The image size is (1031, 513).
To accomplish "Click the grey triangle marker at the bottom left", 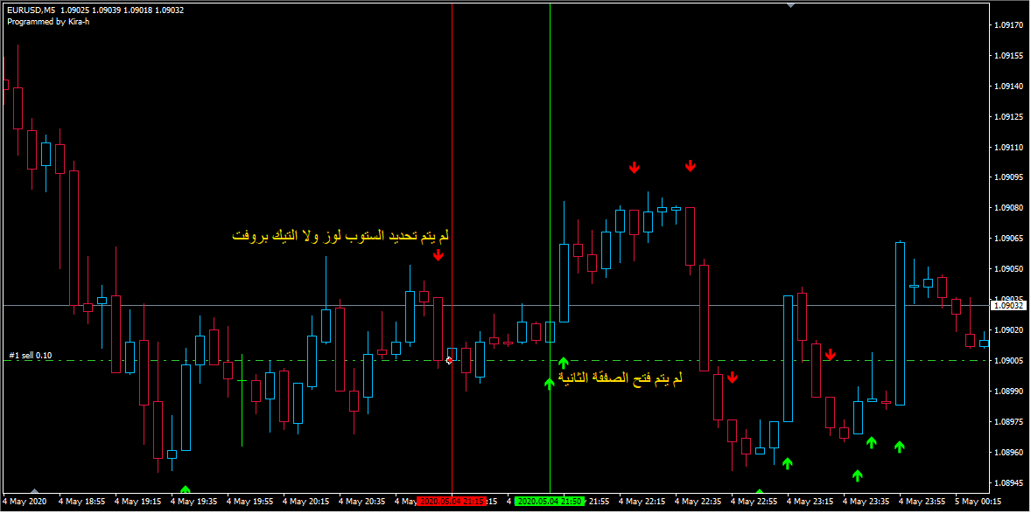I will [x=34, y=493].
